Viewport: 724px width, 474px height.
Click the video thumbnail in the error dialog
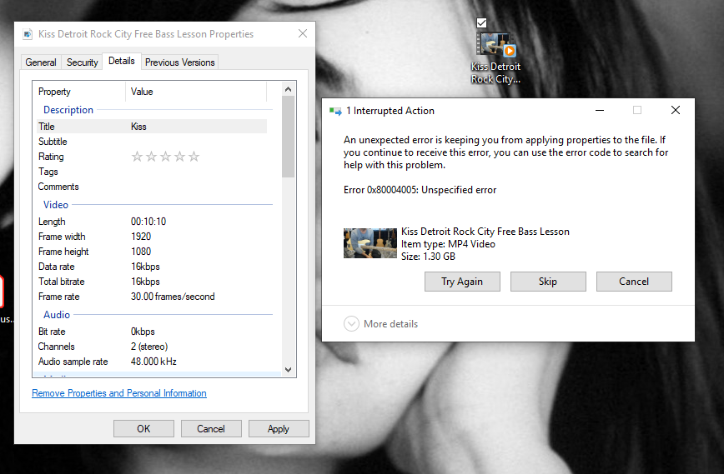pyautogui.click(x=370, y=243)
